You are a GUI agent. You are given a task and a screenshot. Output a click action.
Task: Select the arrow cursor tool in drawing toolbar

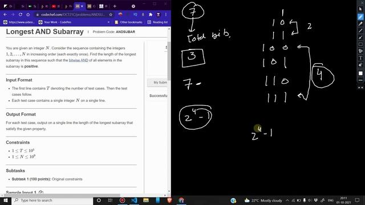click(x=360, y=9)
